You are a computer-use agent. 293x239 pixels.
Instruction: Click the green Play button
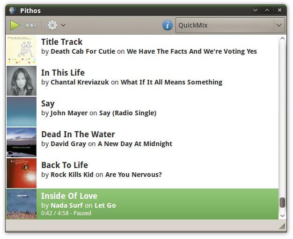[15, 25]
